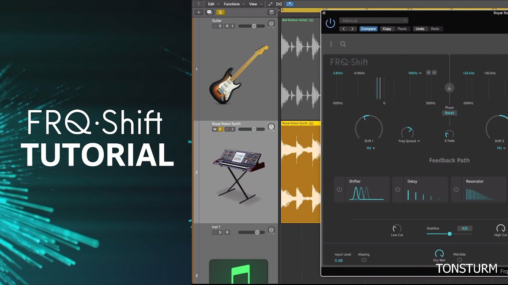
Task: Click the Shifter waveform graphic
Action: click(x=366, y=193)
